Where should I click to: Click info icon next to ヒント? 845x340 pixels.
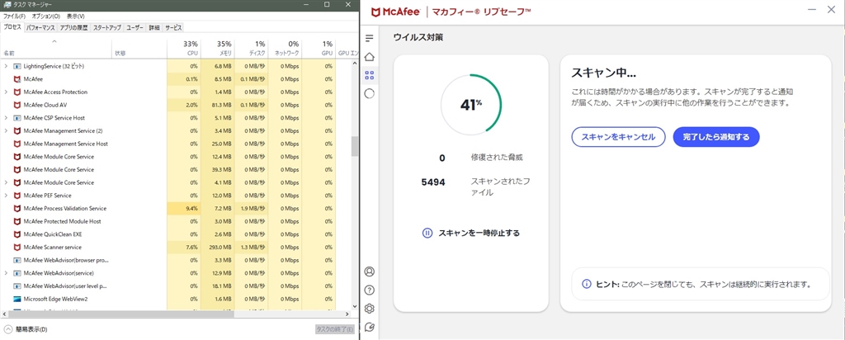[x=587, y=283]
